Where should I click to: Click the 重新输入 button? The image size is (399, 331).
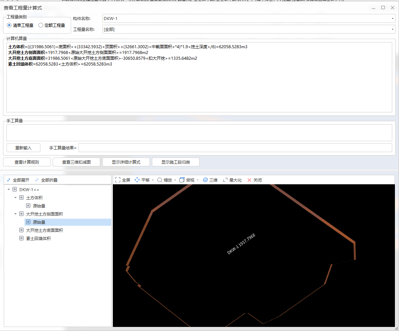tap(23, 148)
